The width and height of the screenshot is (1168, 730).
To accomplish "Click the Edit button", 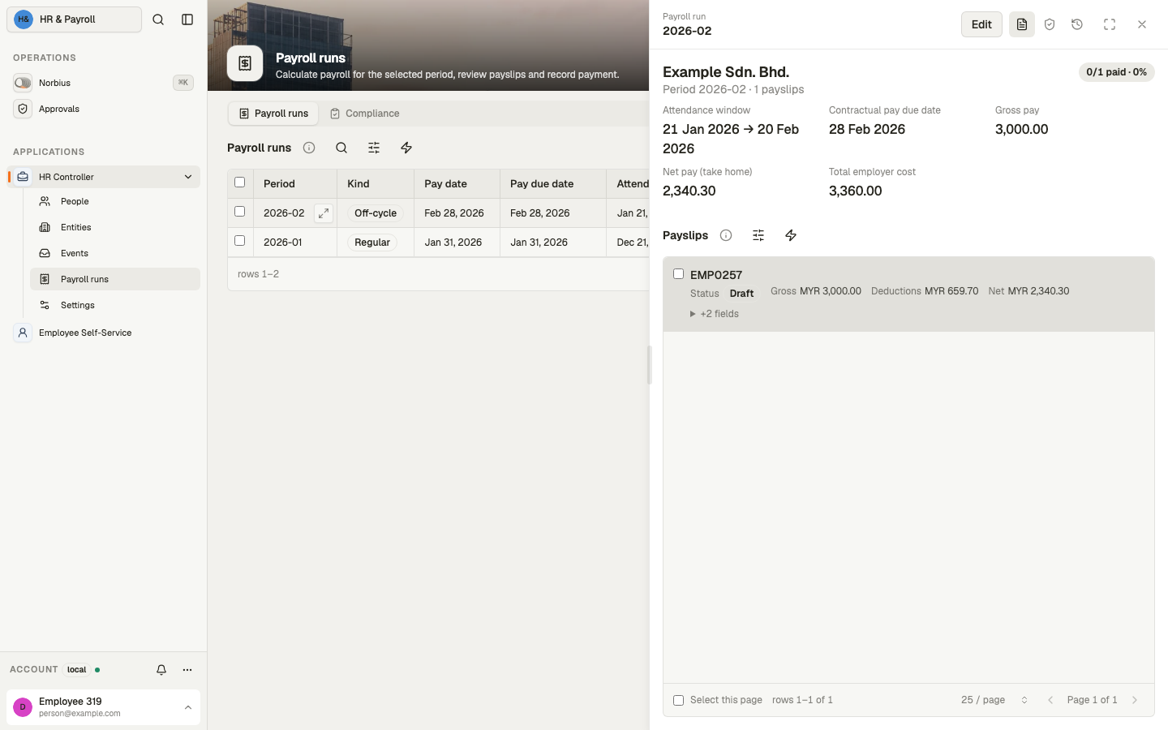I will 981,24.
